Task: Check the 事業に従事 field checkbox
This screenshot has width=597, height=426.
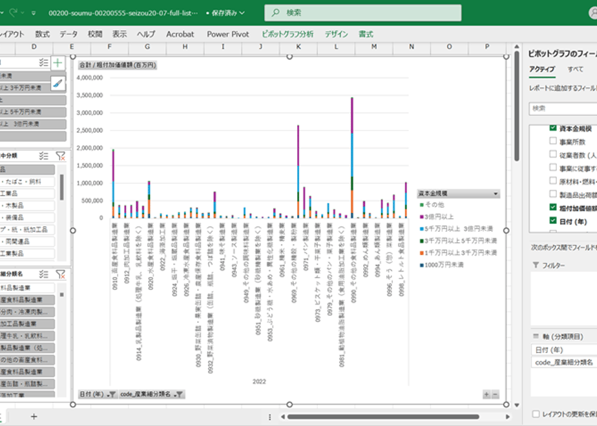Action: (x=553, y=167)
